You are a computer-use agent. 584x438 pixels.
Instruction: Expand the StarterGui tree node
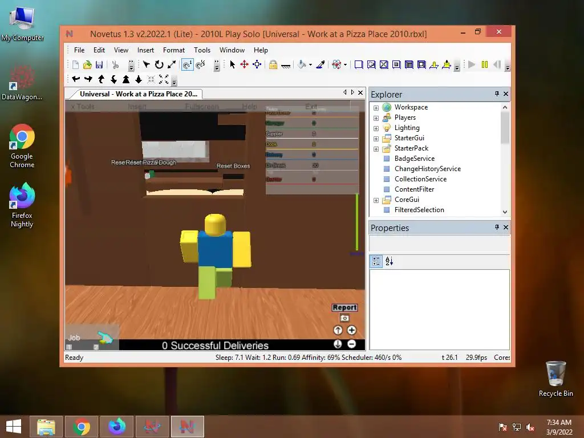pyautogui.click(x=376, y=139)
